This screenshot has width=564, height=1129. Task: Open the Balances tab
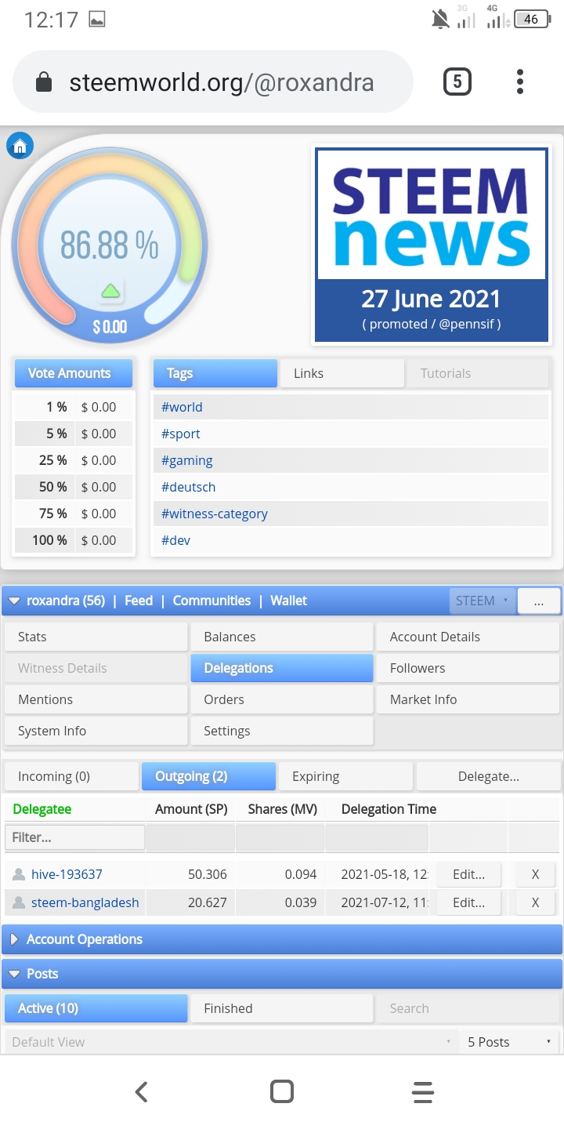pos(282,637)
